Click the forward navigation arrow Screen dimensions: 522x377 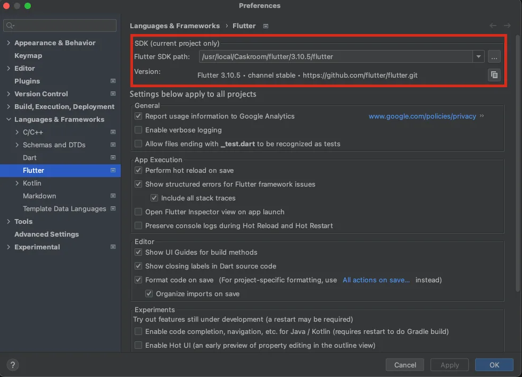click(x=507, y=26)
